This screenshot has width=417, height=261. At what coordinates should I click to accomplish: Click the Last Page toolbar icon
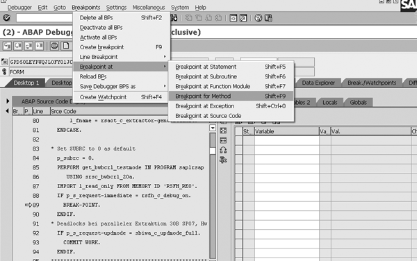218,18
